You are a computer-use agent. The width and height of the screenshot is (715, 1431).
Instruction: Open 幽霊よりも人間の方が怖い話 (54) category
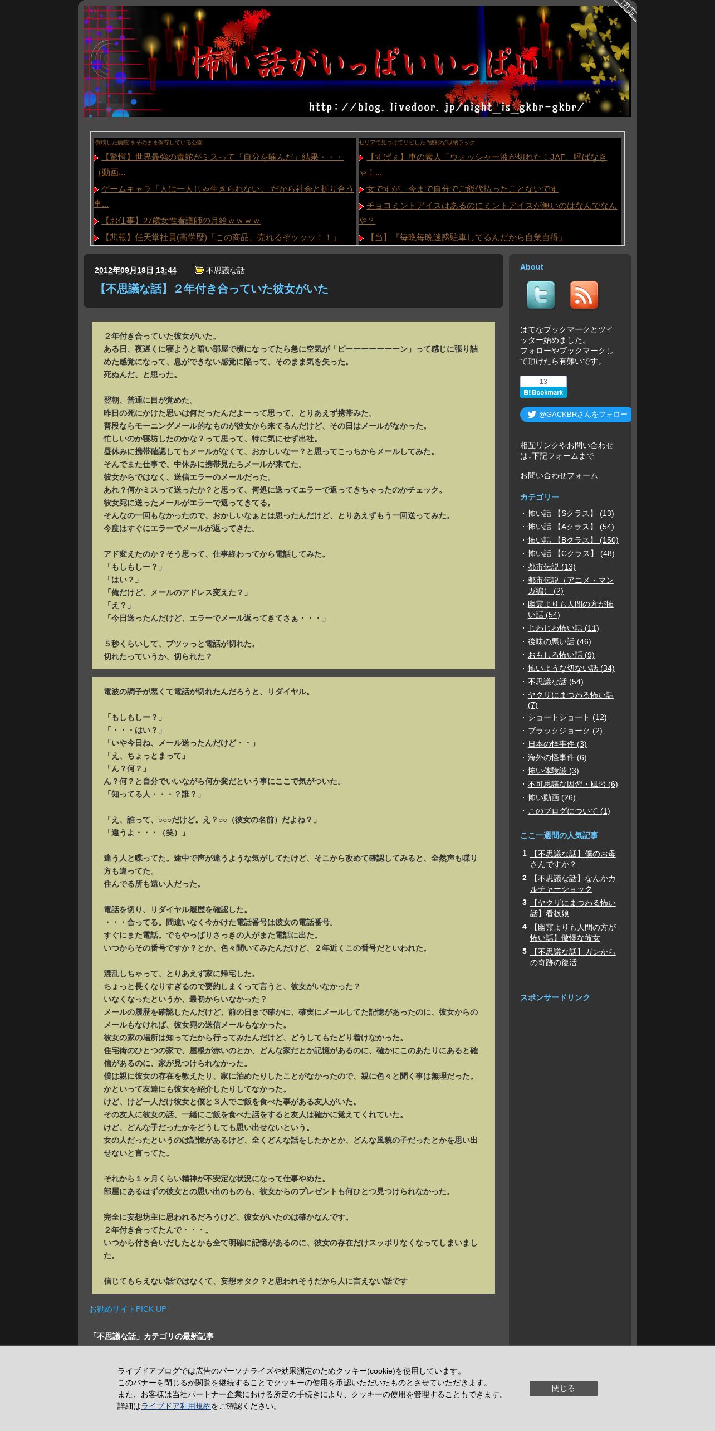571,609
